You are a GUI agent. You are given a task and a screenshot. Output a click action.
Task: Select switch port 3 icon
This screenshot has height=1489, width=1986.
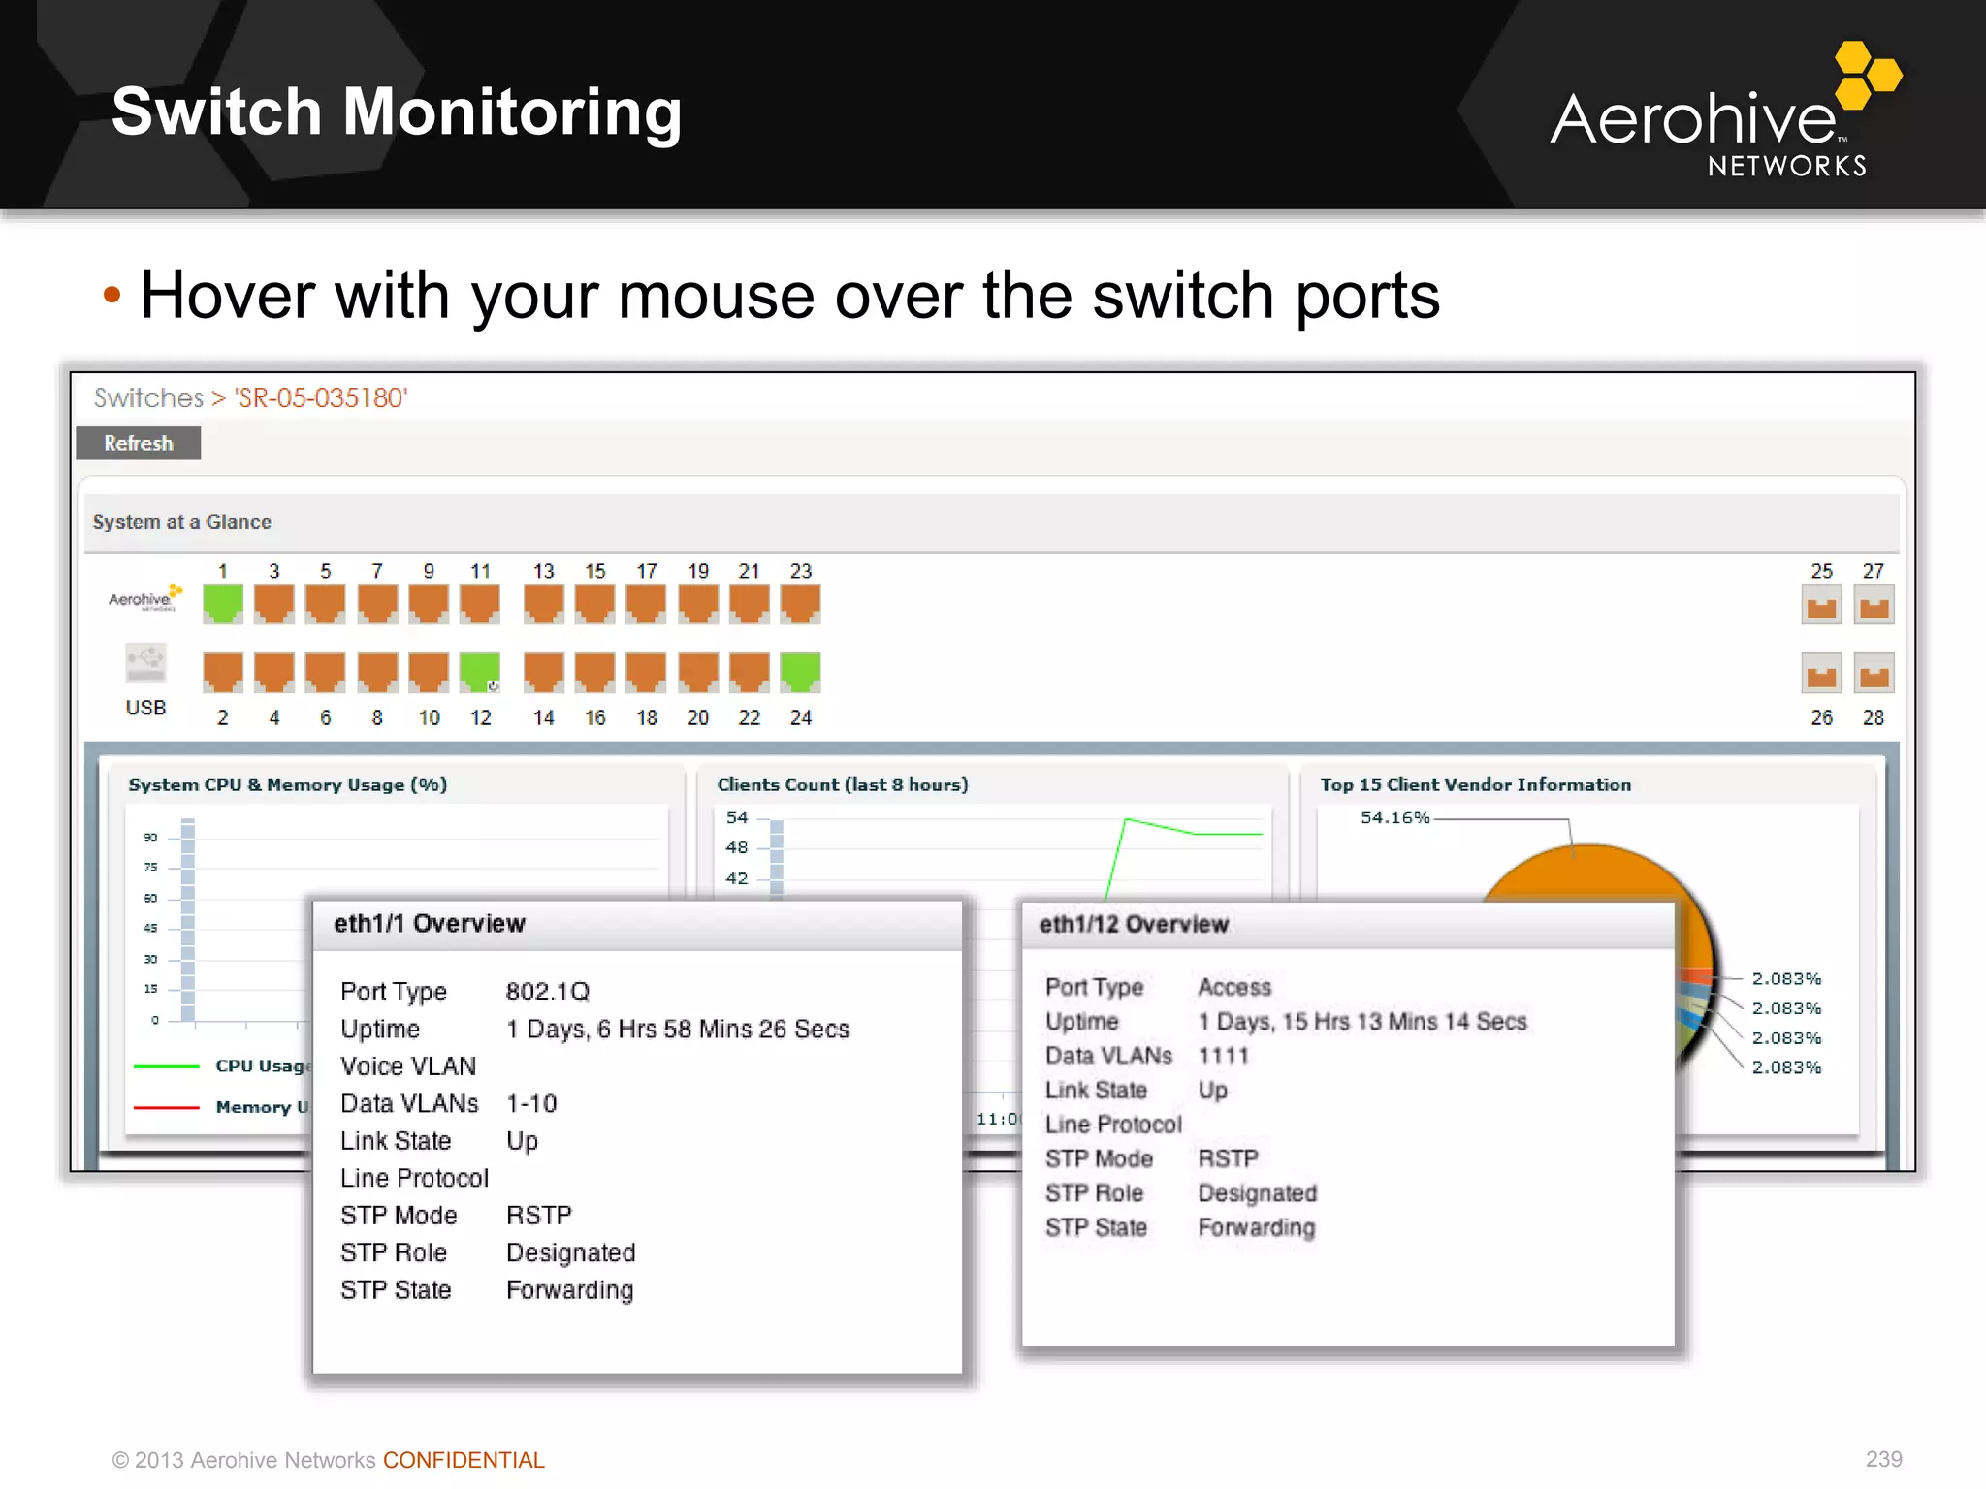[274, 604]
